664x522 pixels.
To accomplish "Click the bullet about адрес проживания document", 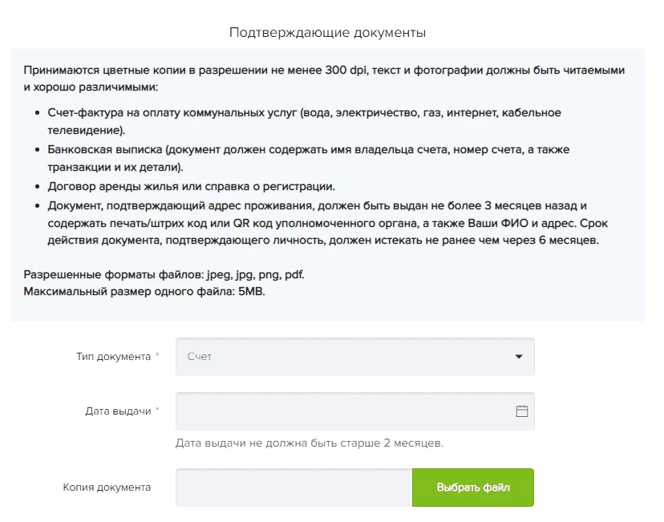I will [327, 223].
